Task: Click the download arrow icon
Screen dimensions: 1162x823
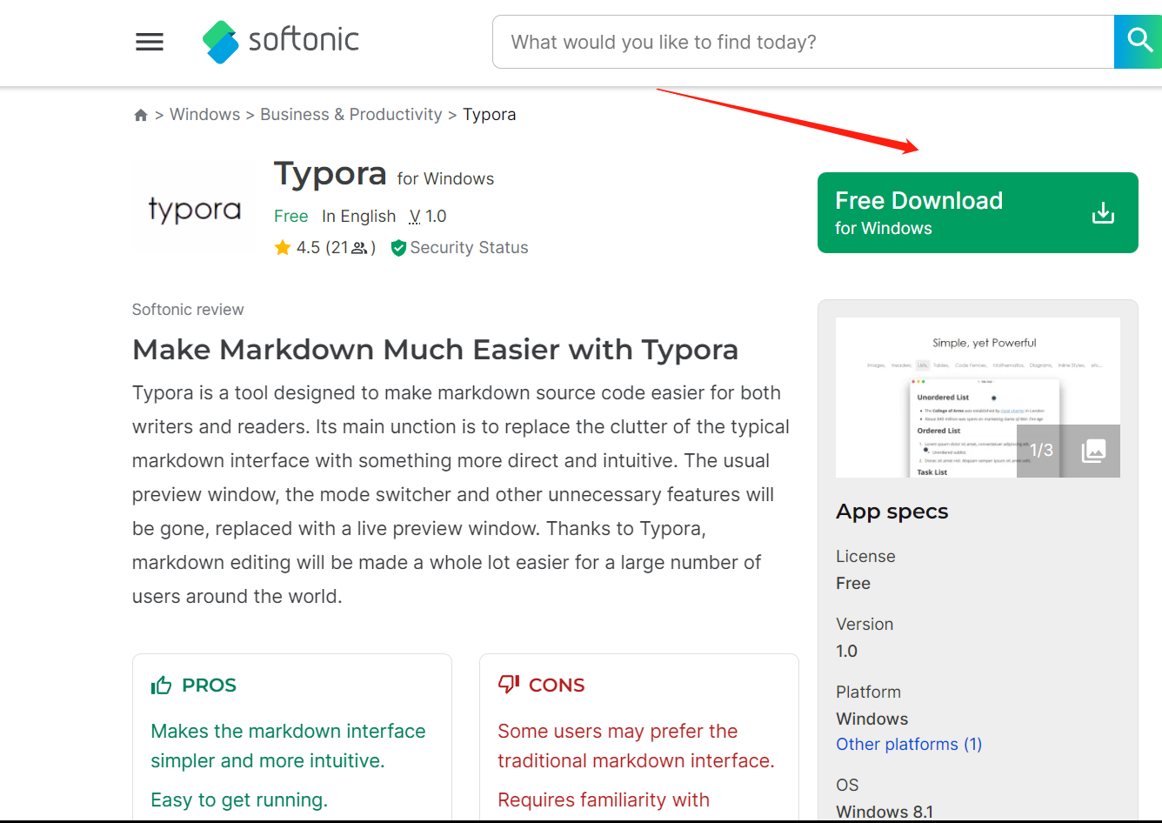Action: click(1103, 213)
